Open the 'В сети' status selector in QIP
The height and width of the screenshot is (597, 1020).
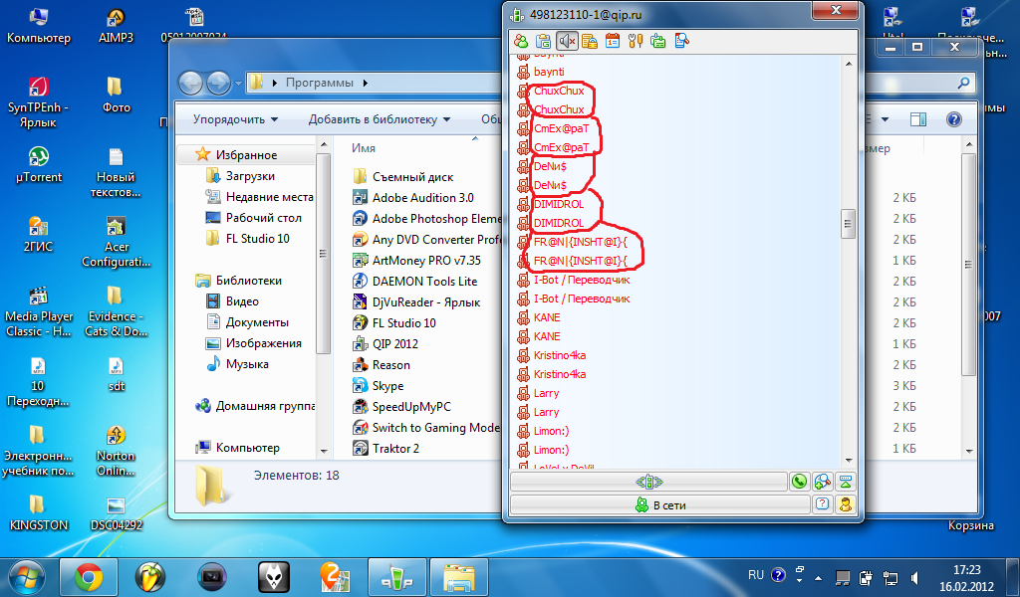click(x=660, y=504)
